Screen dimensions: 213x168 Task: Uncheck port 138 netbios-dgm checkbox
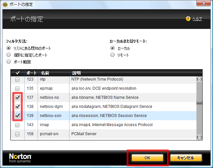[18, 107]
